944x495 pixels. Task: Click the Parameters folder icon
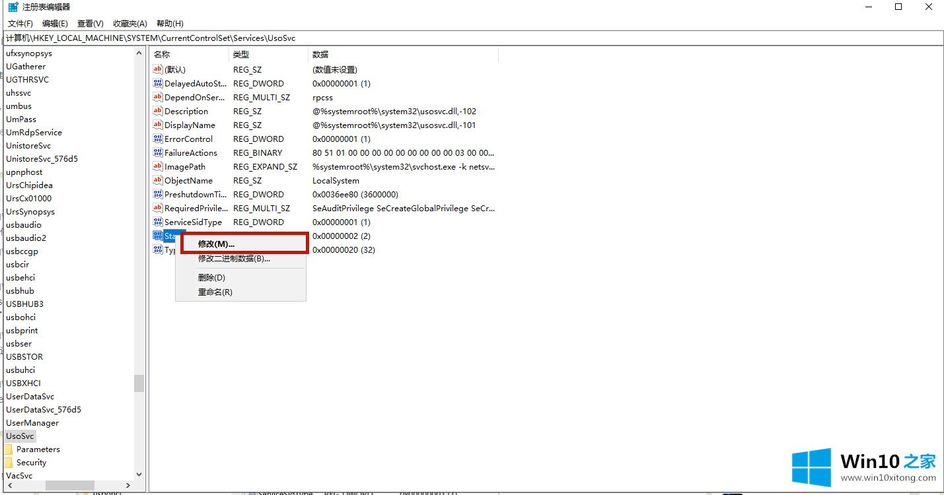[x=9, y=449]
